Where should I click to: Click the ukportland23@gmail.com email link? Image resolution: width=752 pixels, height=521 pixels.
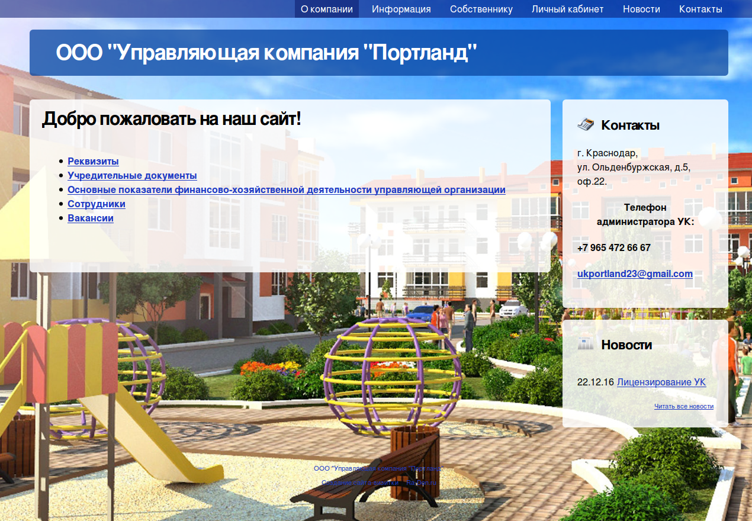(x=635, y=274)
